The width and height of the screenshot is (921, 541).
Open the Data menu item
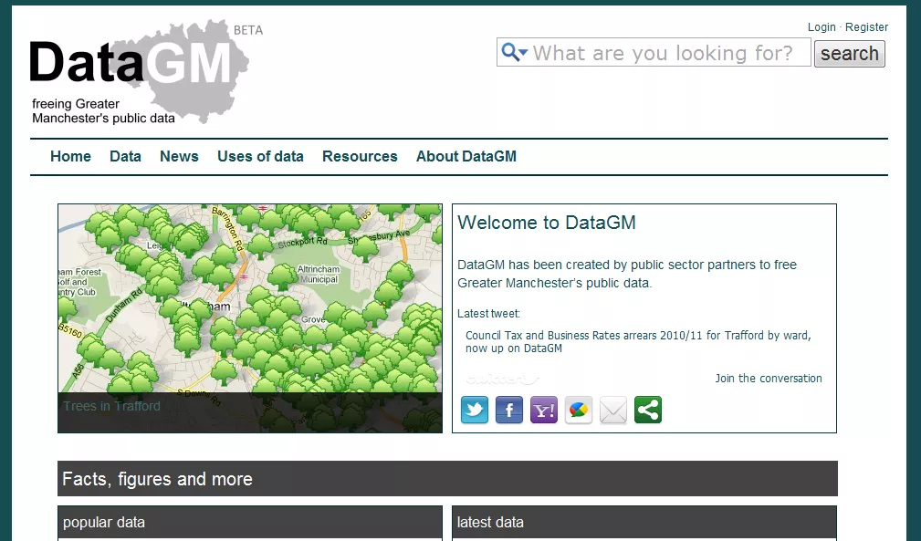(x=125, y=156)
